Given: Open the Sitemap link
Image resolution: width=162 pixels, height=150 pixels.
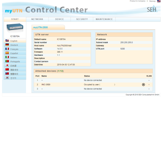Looking at the screenshot, I should [152, 1].
